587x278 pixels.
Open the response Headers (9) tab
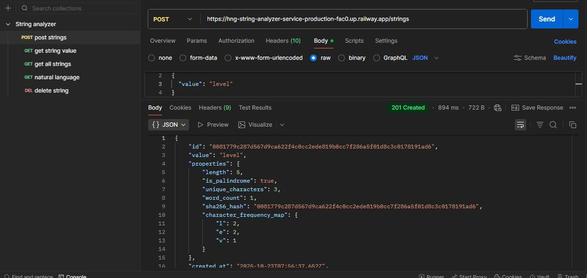click(215, 107)
